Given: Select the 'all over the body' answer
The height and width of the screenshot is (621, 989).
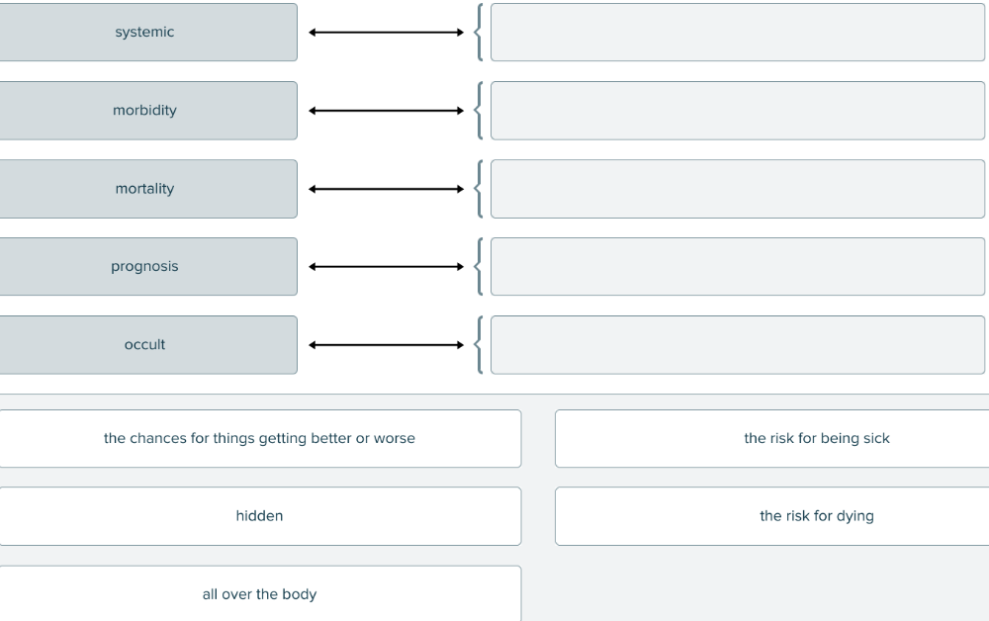Looking at the screenshot, I should click(x=259, y=593).
